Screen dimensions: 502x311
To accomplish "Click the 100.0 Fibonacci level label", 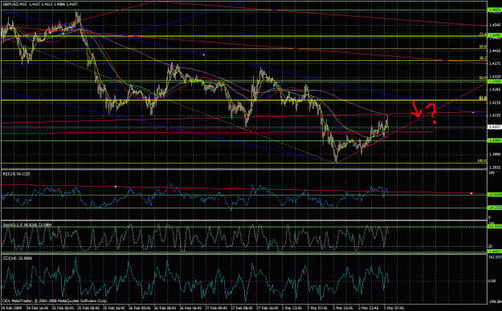I will coord(482,161).
